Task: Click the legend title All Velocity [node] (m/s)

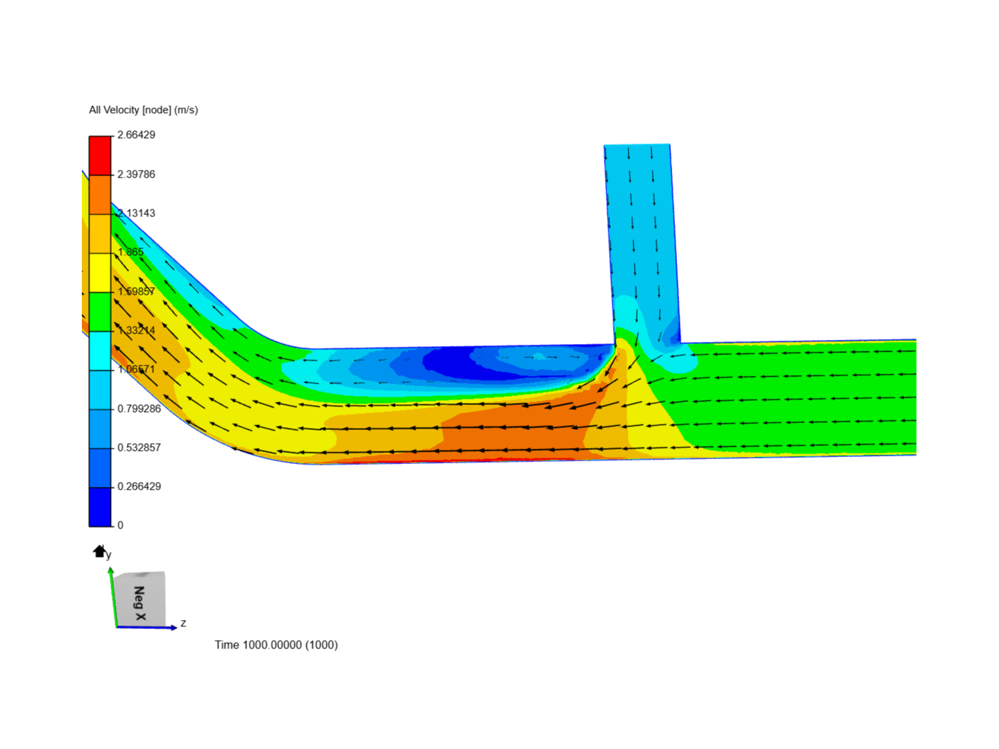Action: click(144, 110)
